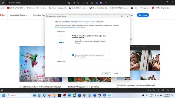The image size is (175, 98).
Task: Open the INGRAM Grievance bookmark
Action: (x=119, y=8)
